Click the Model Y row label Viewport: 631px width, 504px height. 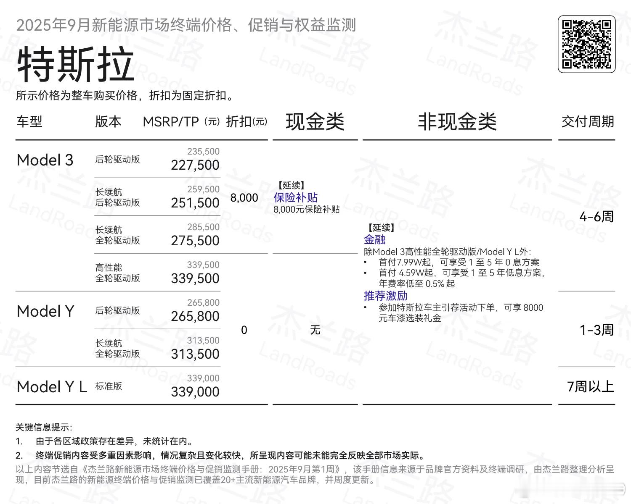[x=45, y=311]
